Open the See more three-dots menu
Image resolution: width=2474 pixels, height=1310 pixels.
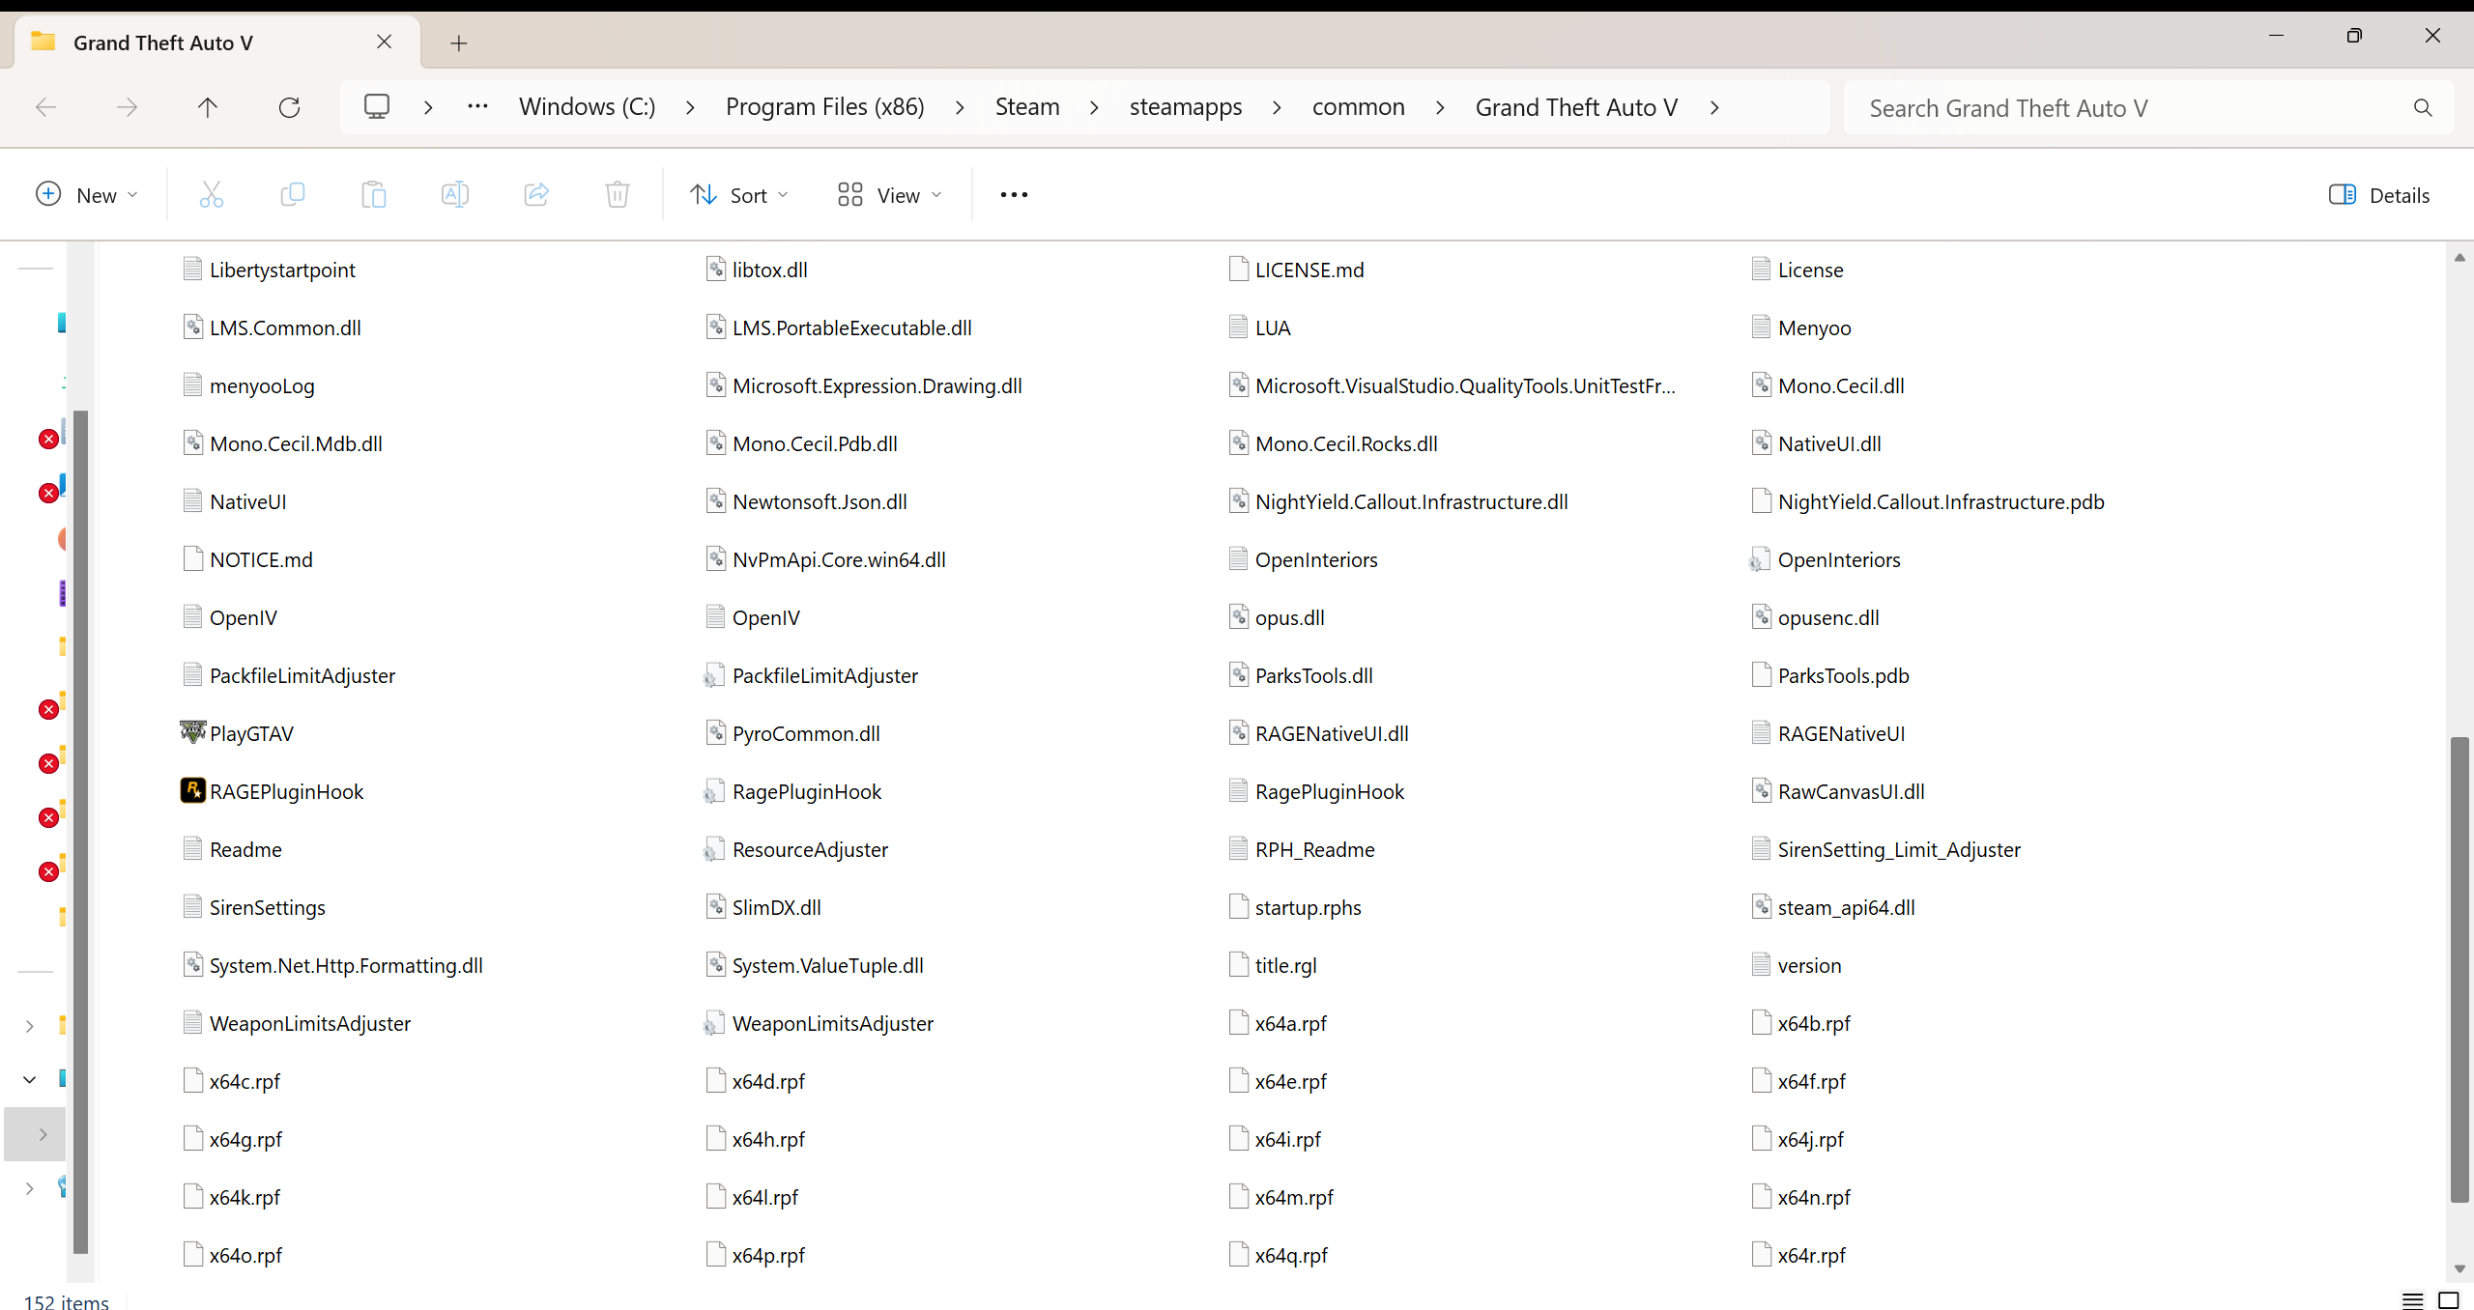click(x=1014, y=195)
